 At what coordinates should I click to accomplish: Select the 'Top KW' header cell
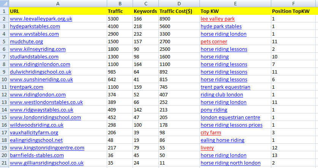click(235, 11)
